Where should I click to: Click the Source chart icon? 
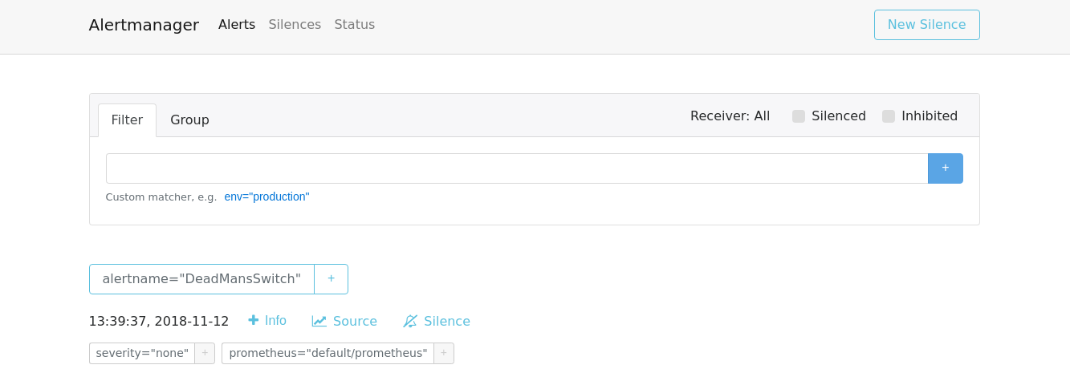[x=319, y=321]
